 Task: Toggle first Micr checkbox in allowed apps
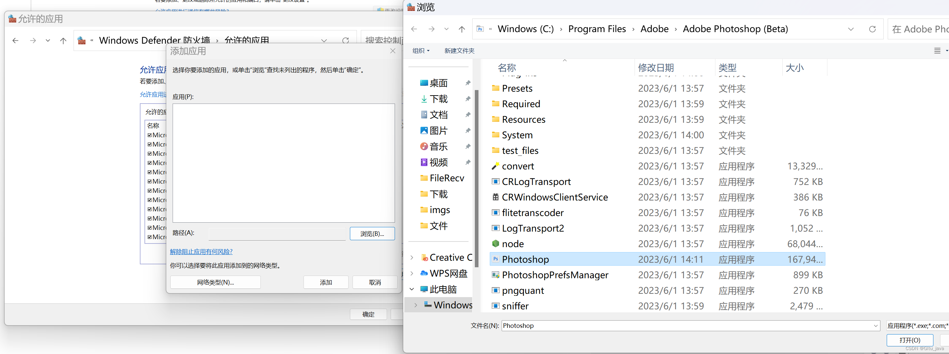coord(149,135)
